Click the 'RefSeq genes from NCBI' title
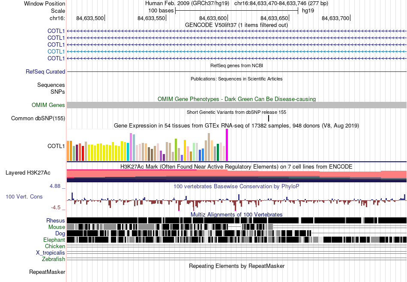Viewport: 407px width, 282px height. (237, 65)
